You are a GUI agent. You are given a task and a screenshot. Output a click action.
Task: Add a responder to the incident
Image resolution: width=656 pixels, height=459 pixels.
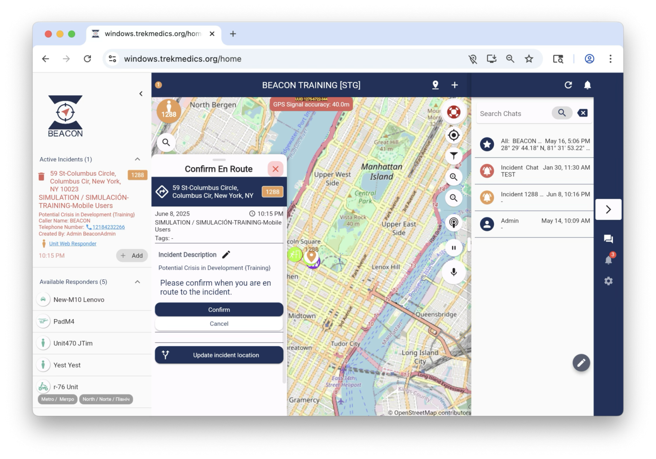click(x=132, y=256)
